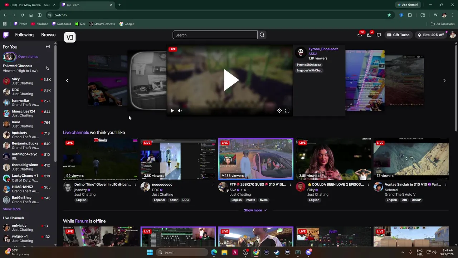
Task: Open the Gift Turbo button
Action: coord(398,35)
